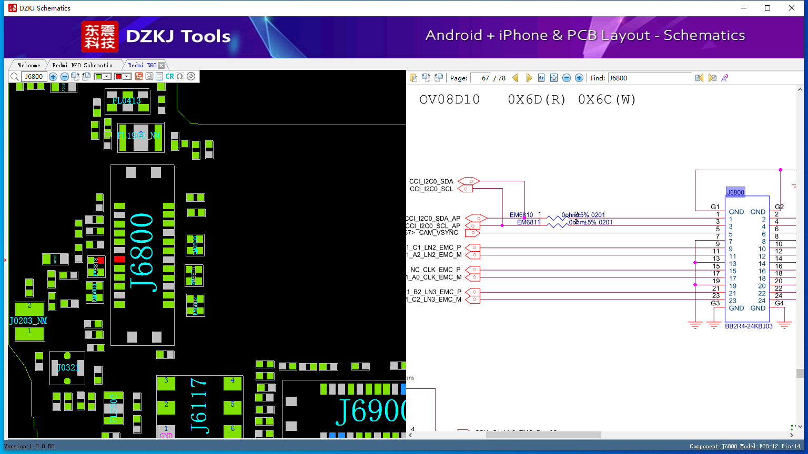Fit whole schematic page in view
The width and height of the screenshot is (808, 454).
554,78
